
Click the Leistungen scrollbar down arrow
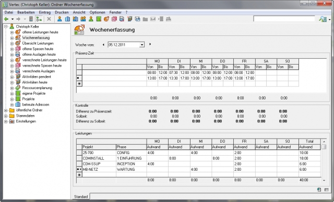point(324,180)
